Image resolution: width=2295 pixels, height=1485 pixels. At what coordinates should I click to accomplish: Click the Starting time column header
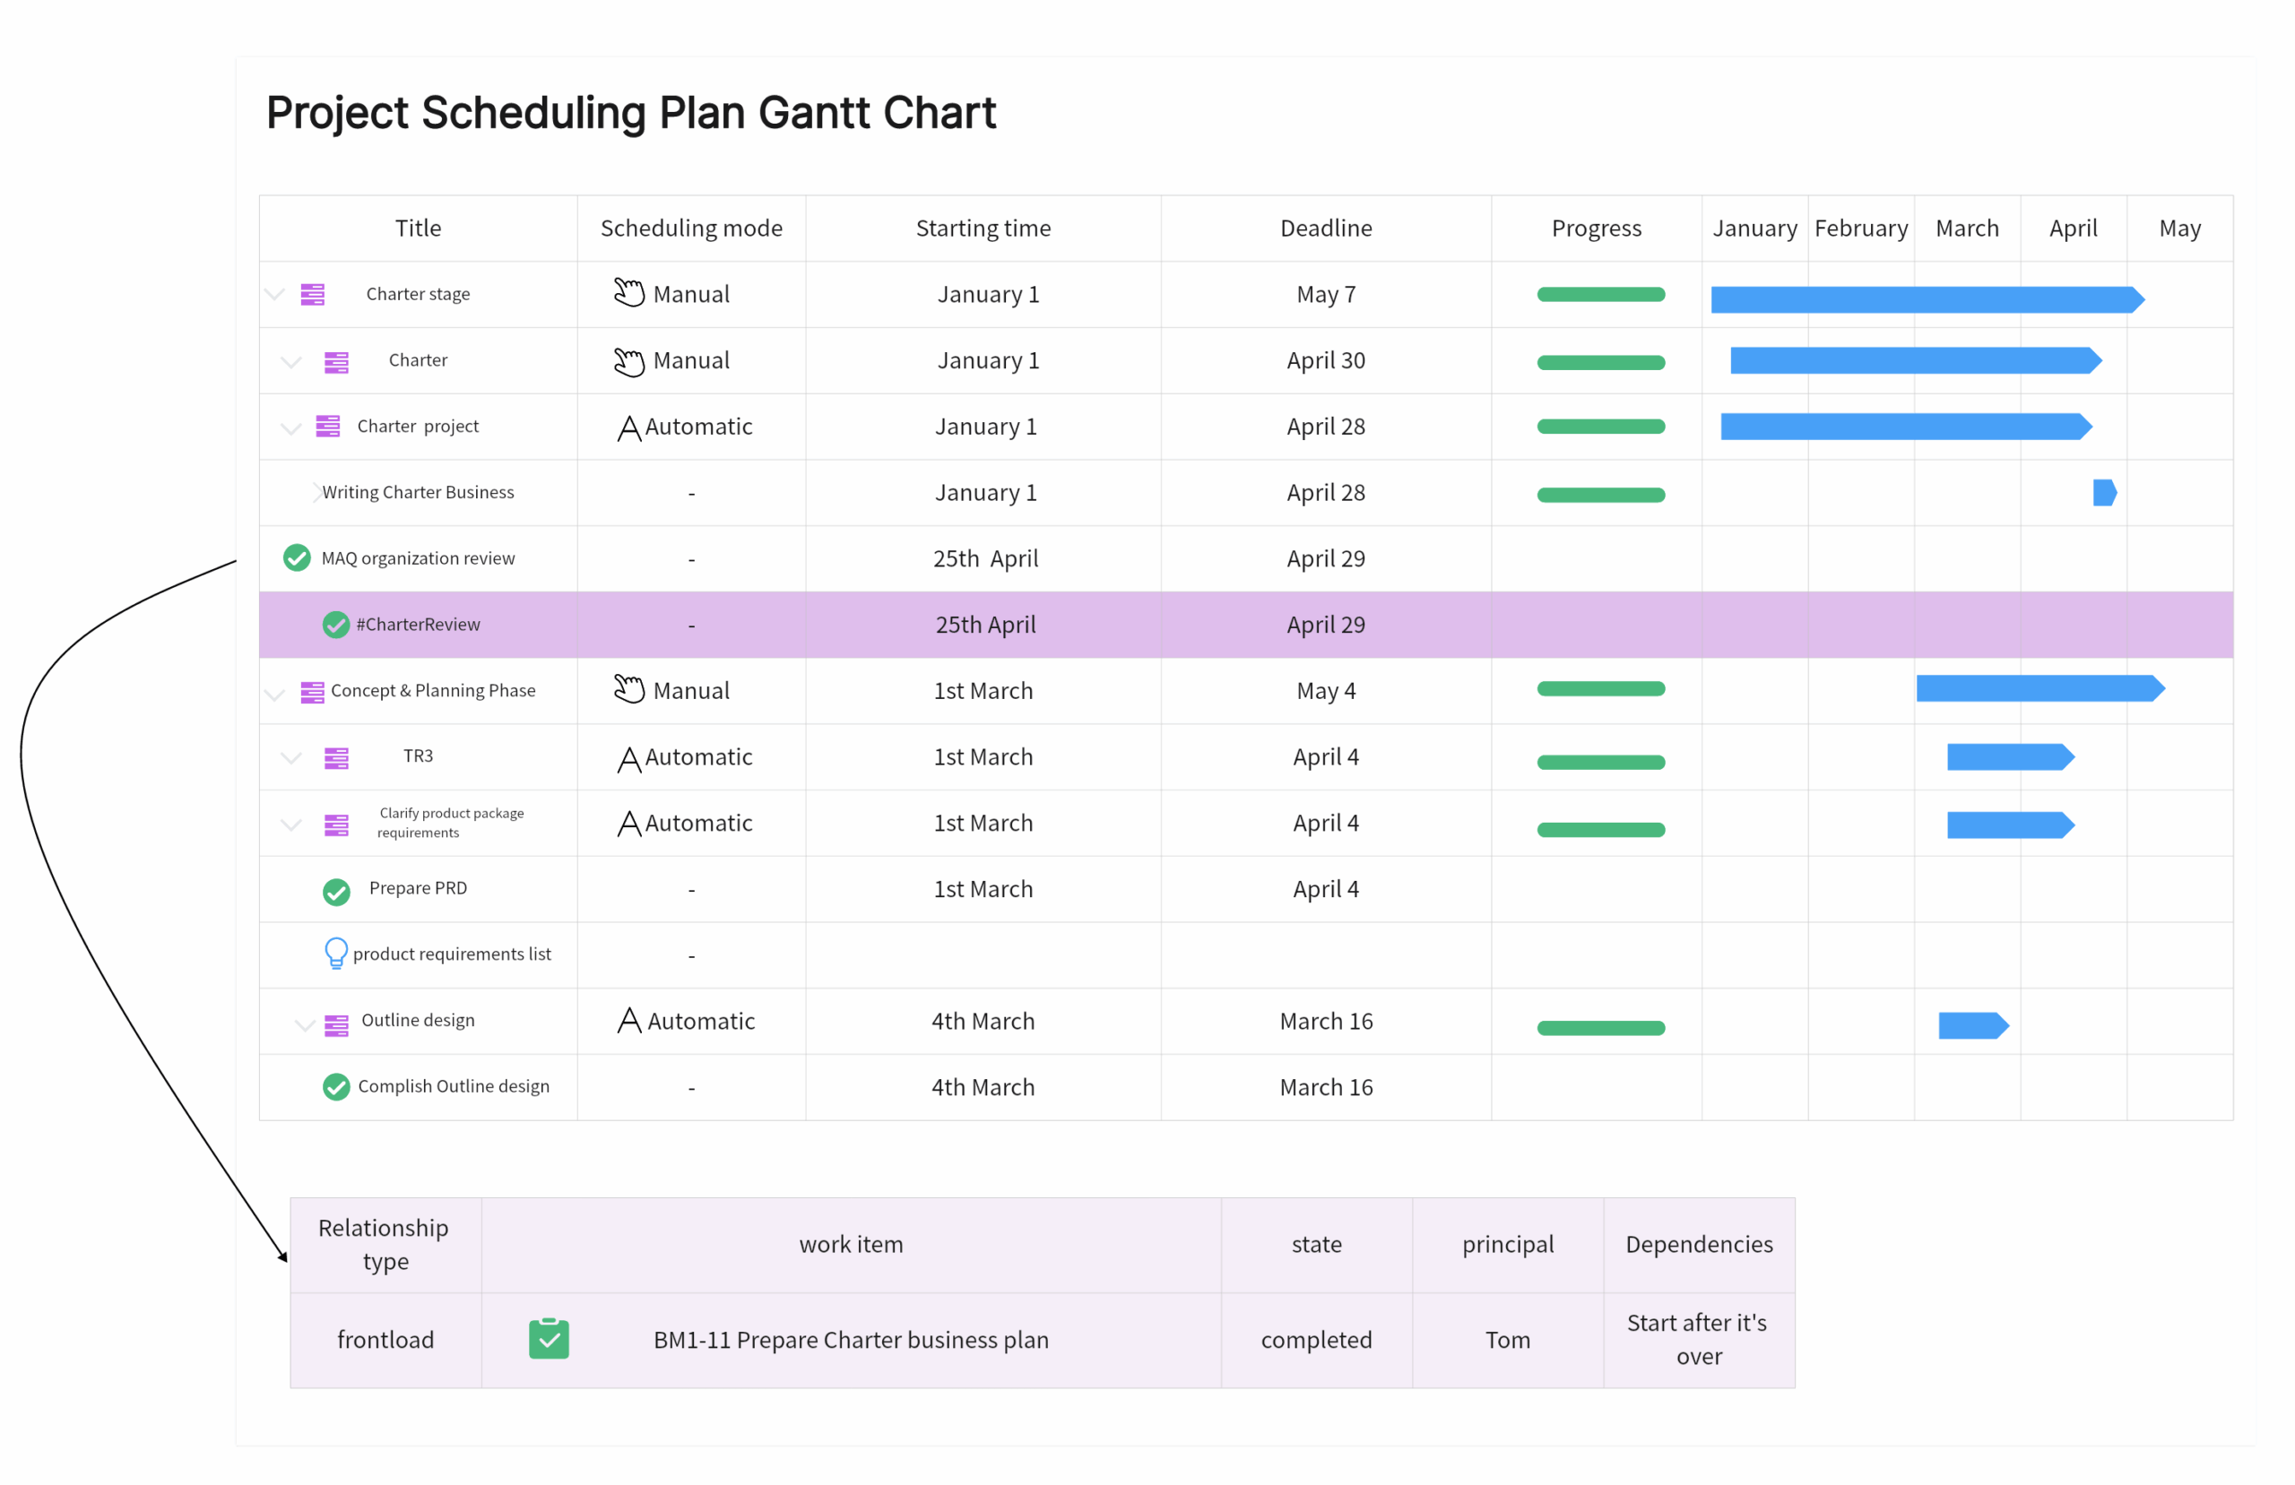point(983,229)
